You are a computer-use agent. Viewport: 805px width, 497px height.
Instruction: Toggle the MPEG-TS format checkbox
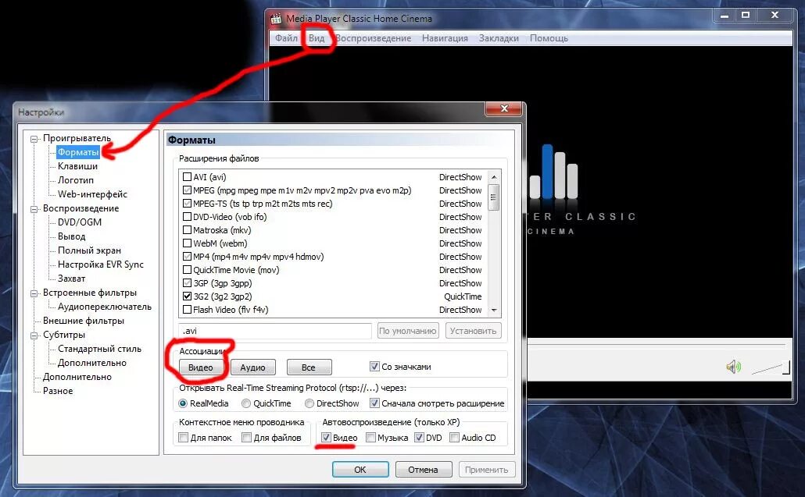click(187, 204)
